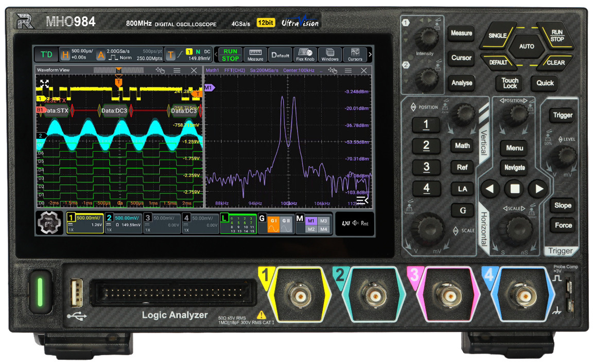Tap the hand-pointer icon in Waveform View header
The height and width of the screenshot is (364, 593).
coord(160,70)
